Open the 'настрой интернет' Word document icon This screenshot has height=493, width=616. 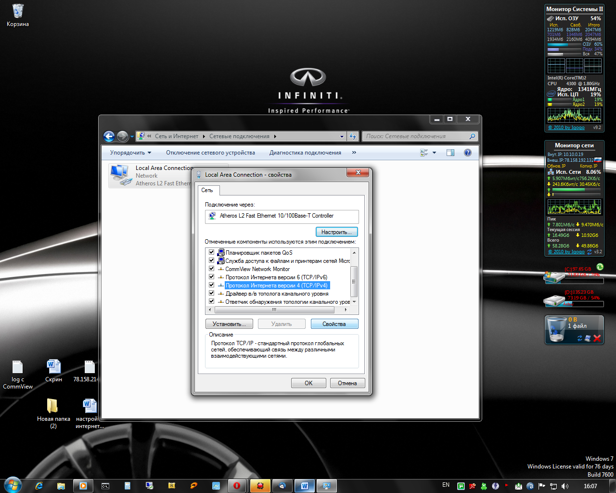90,413
